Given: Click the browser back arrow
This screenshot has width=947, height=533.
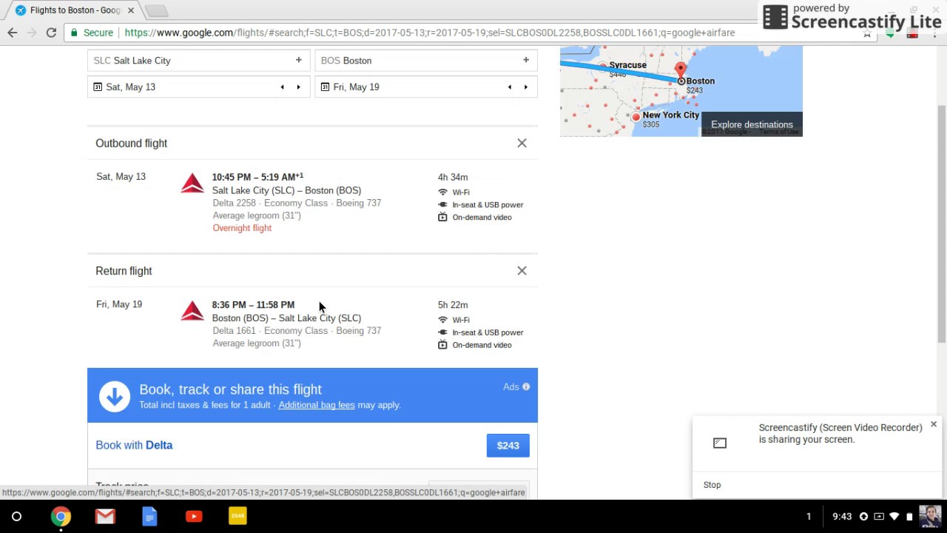Looking at the screenshot, I should pyautogui.click(x=13, y=33).
